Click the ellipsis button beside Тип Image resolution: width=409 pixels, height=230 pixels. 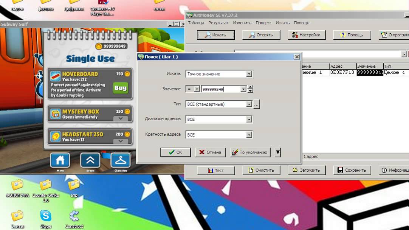256,104
